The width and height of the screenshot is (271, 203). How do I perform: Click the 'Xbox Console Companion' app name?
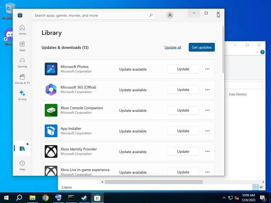[82, 108]
